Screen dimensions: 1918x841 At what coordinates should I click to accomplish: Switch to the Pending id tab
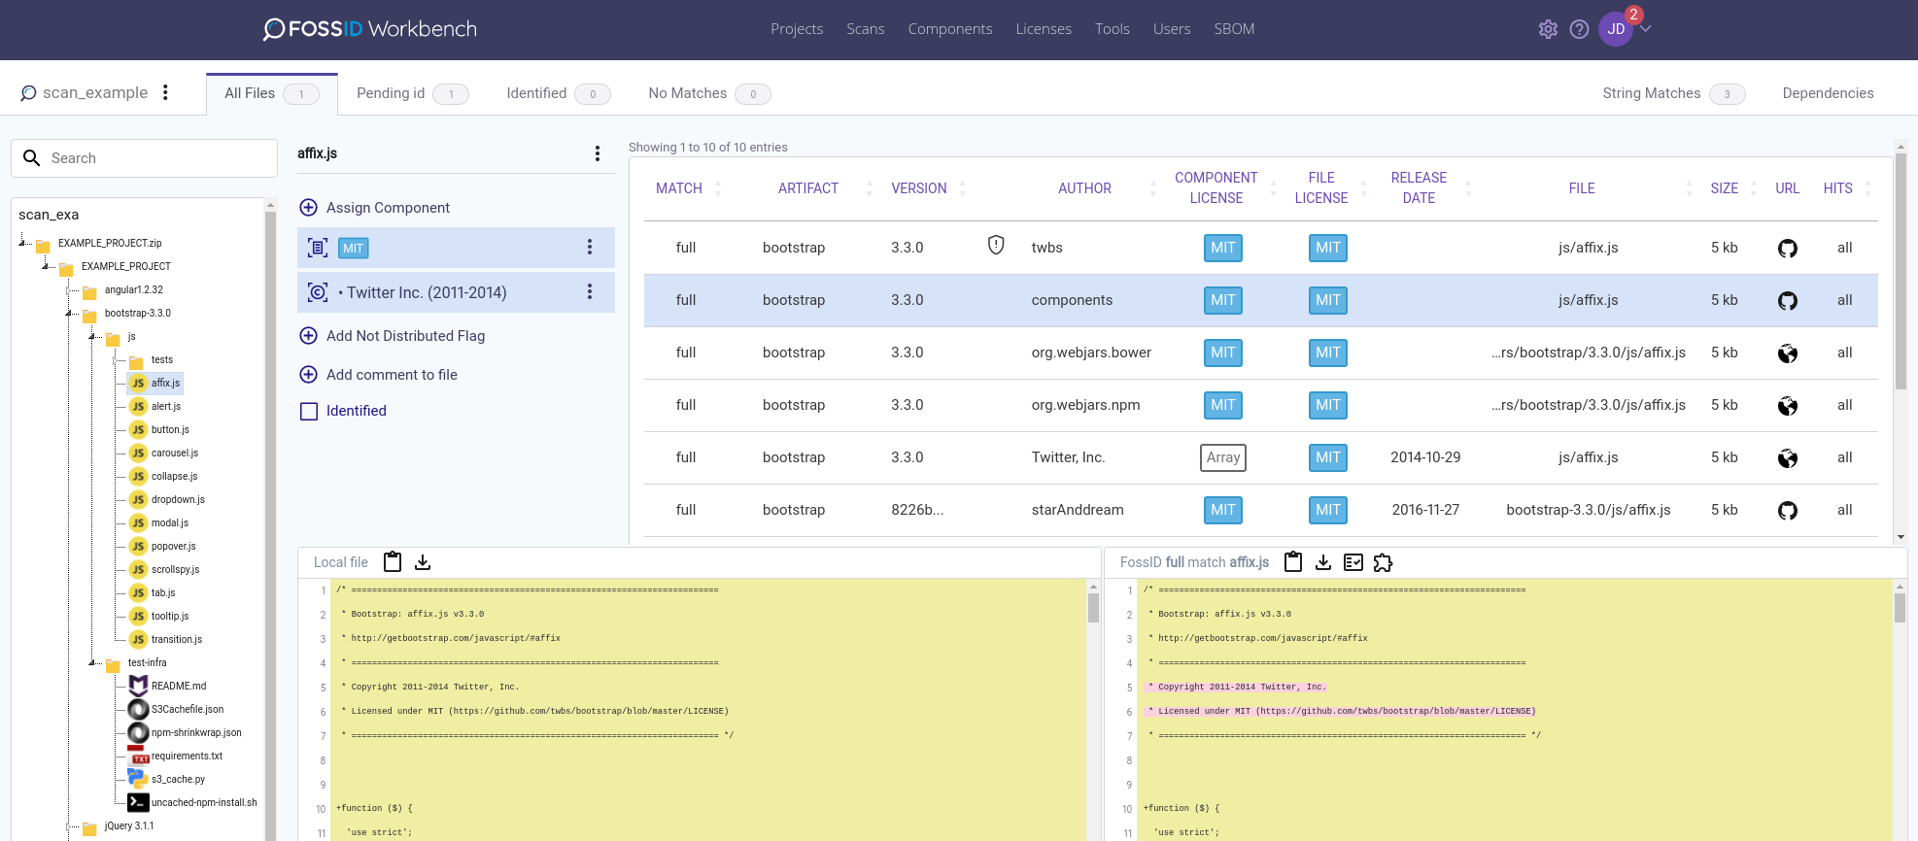point(412,93)
